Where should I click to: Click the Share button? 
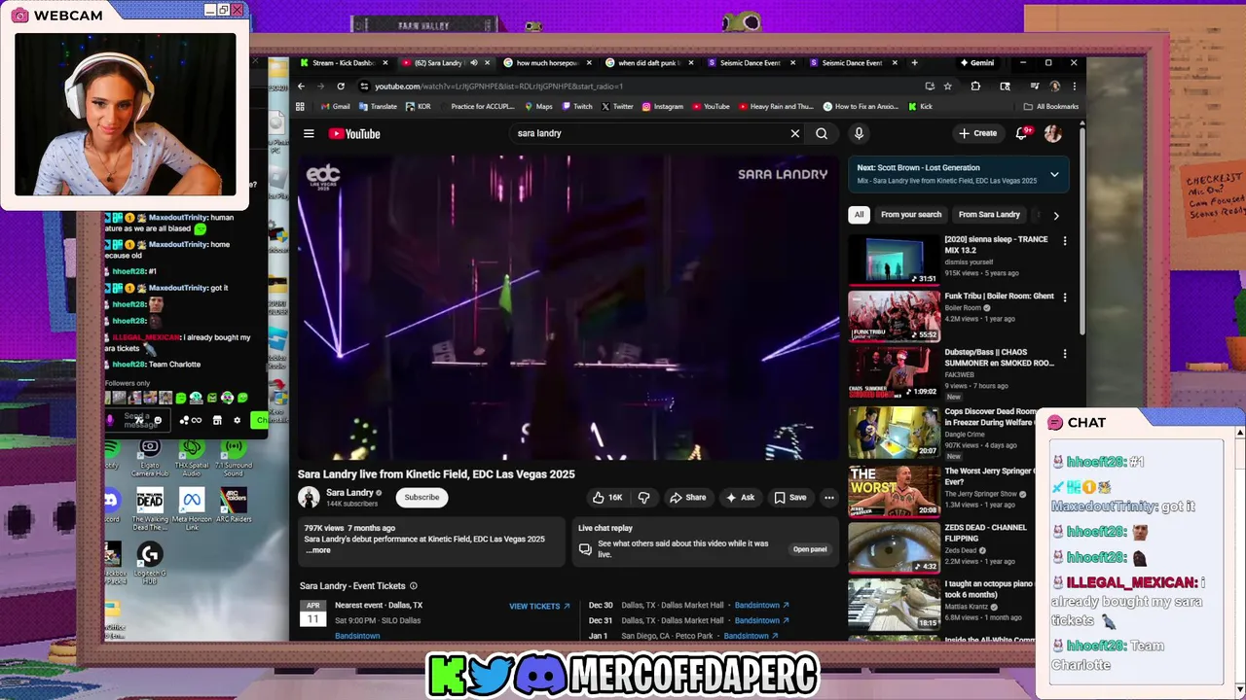687,498
